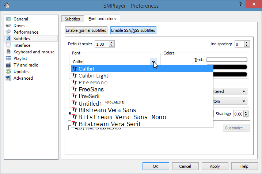Open the horizontal alignment dropdown showing 'tered'
262x174 pixels.
pos(230,91)
